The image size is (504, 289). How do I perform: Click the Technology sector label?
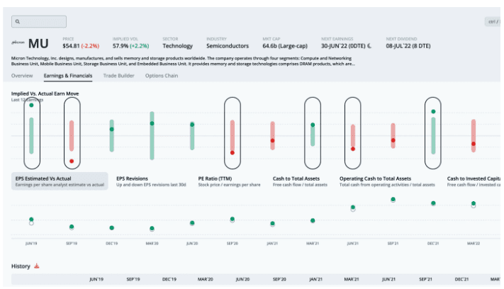[178, 46]
